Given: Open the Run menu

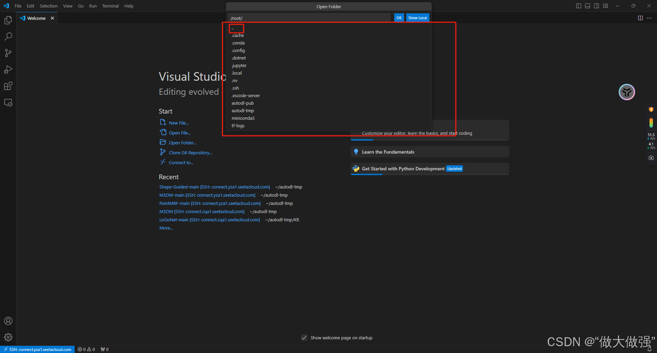Looking at the screenshot, I should coord(93,6).
